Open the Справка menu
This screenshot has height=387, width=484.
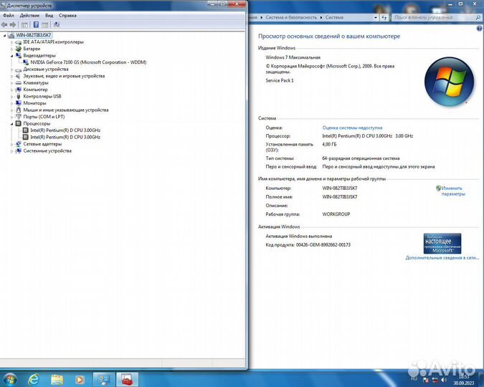tap(67, 16)
